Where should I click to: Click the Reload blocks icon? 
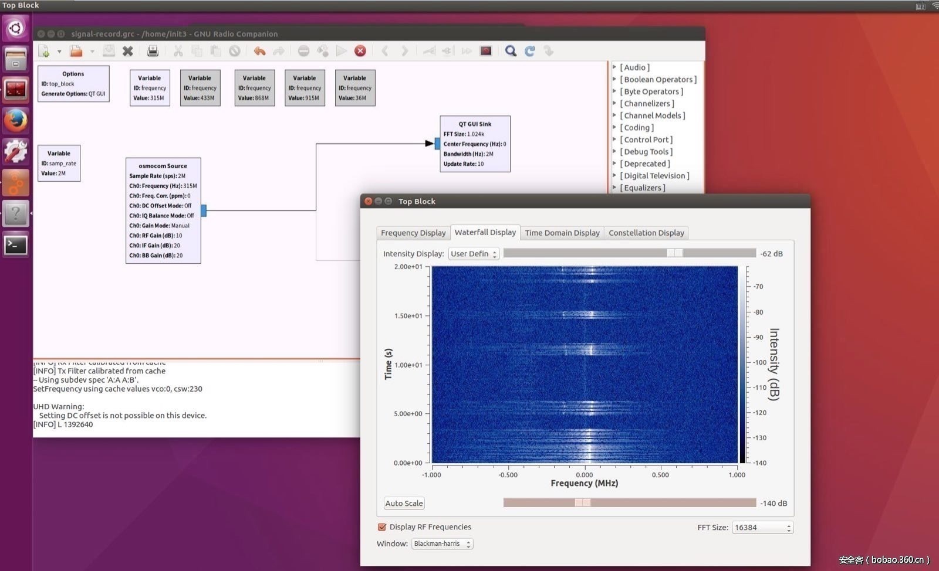tap(529, 52)
